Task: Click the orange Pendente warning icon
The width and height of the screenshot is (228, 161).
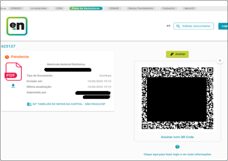Action: pos(7,57)
